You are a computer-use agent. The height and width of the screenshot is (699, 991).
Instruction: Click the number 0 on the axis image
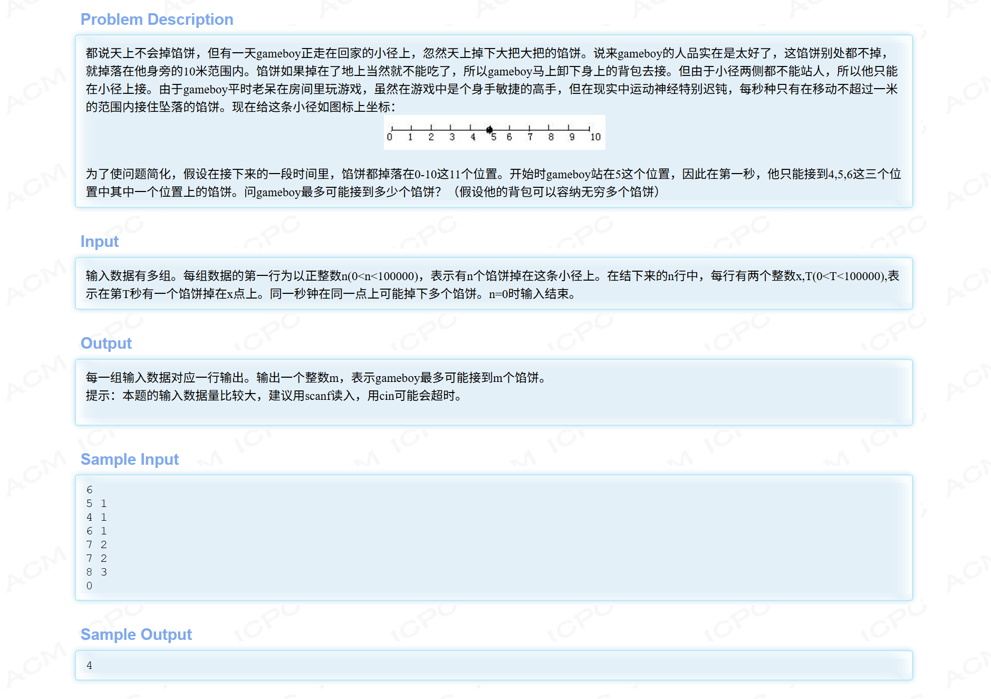pos(390,137)
